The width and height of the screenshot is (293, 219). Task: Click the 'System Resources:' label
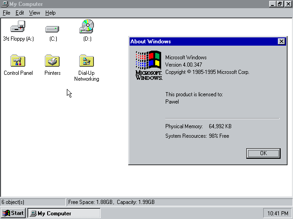186,136
